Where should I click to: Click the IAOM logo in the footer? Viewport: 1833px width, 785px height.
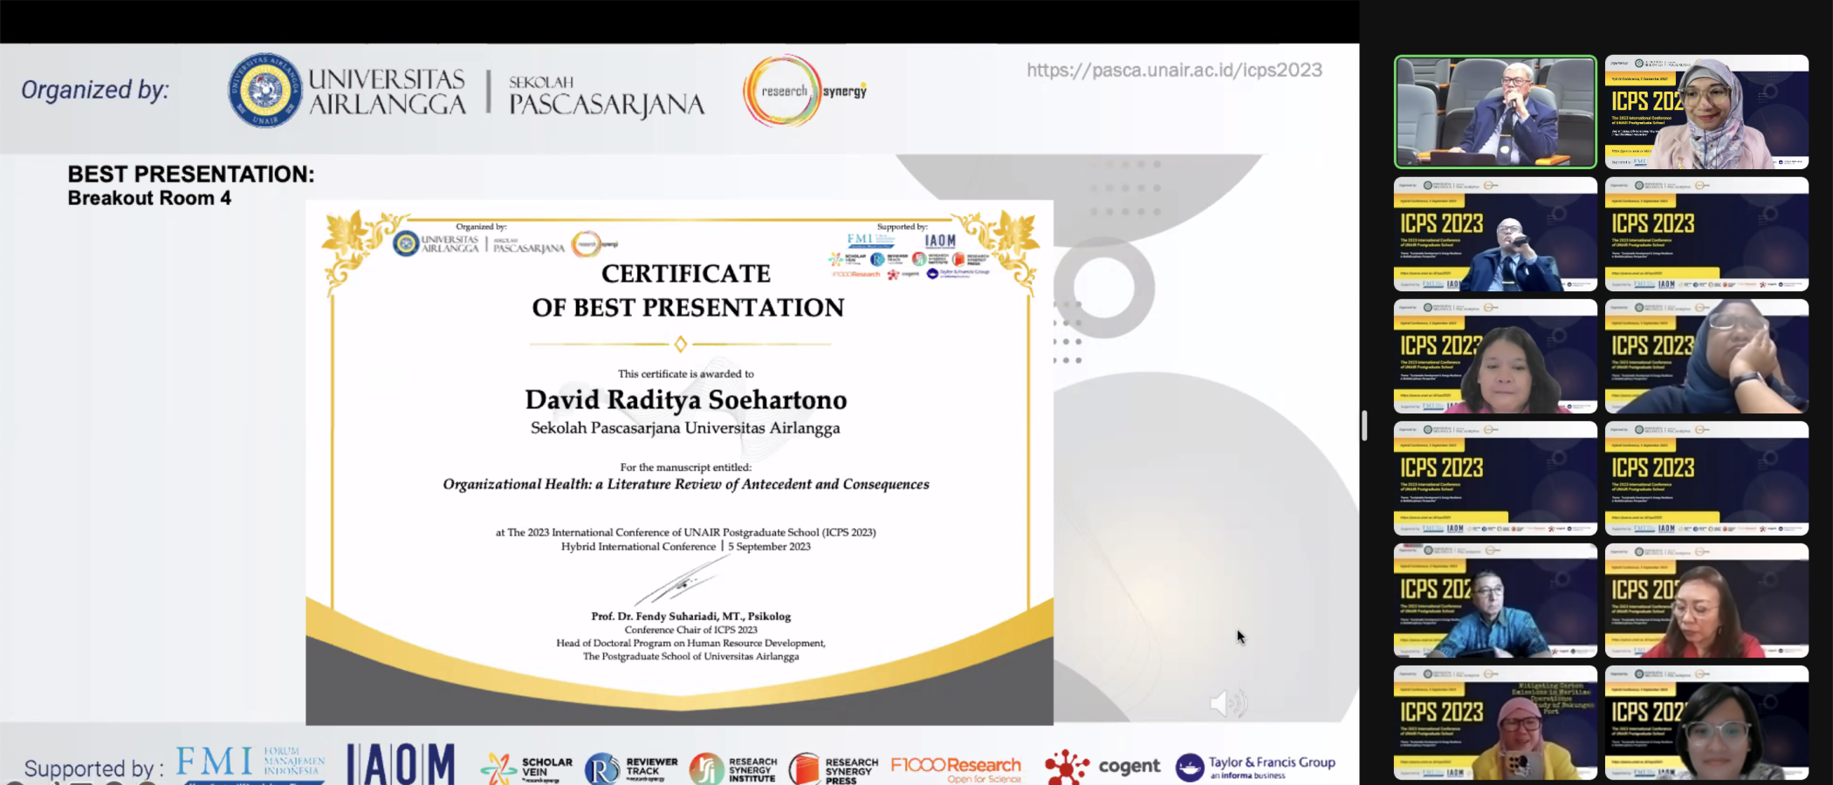(x=401, y=764)
